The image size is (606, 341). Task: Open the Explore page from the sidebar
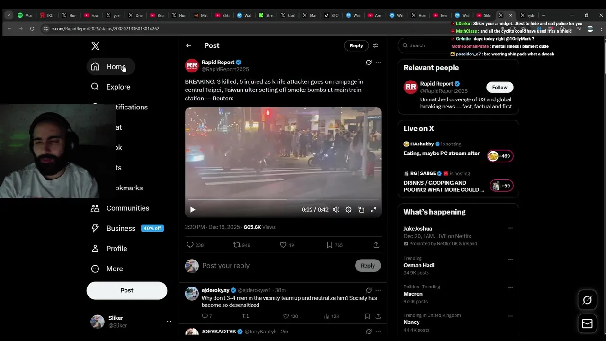111,87
